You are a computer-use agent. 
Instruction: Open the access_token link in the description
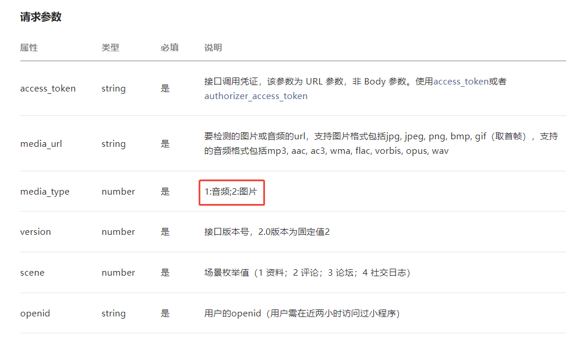(x=461, y=82)
